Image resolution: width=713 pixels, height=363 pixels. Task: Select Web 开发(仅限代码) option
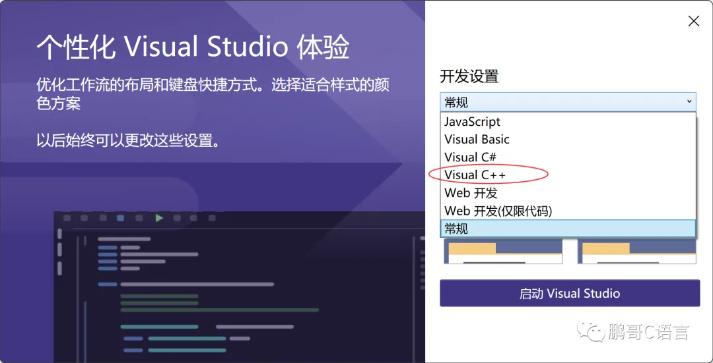point(568,211)
